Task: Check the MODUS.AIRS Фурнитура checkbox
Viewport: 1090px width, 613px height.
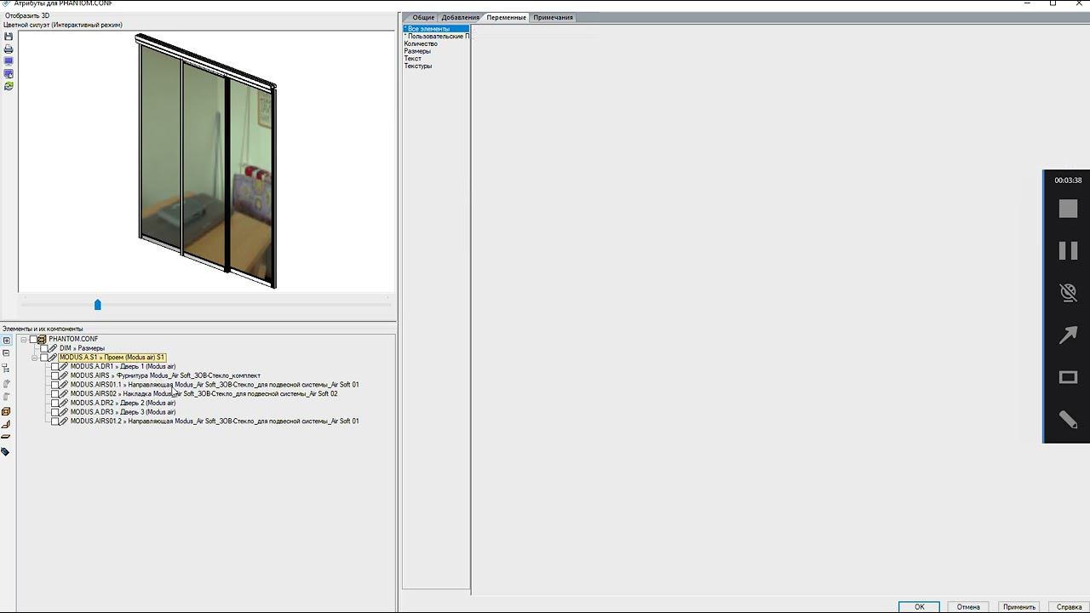Action: (x=55, y=375)
